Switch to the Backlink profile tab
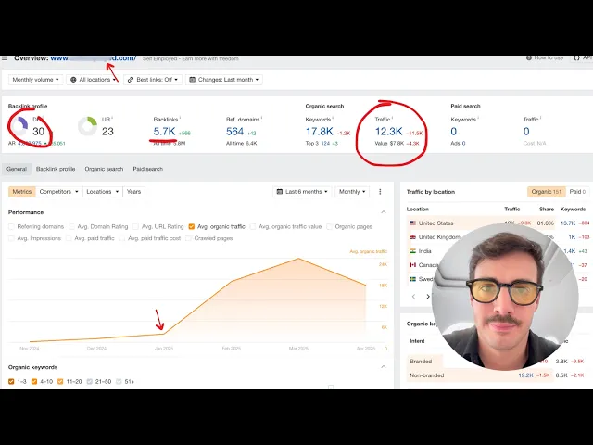 (x=56, y=169)
